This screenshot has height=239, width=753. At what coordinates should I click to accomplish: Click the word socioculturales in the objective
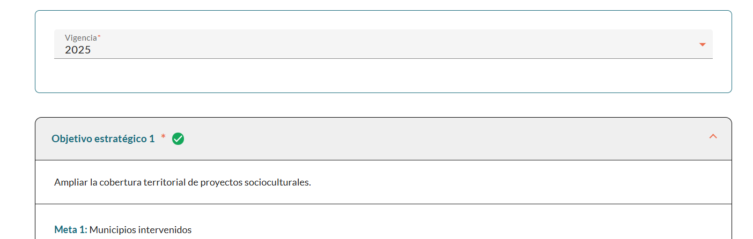[277, 182]
